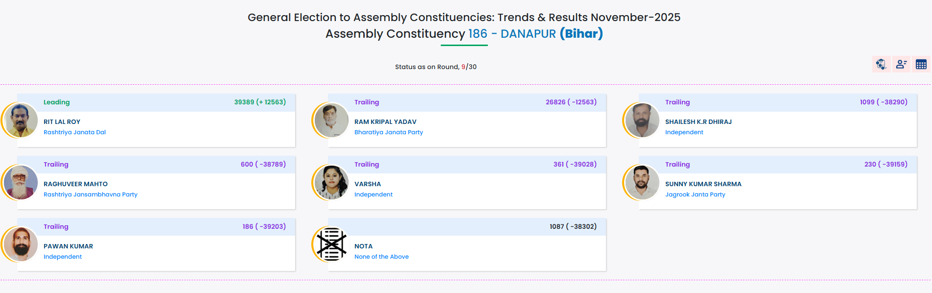
Task: Click the Leading status on Rit Lal Roy's card
Action: click(56, 102)
